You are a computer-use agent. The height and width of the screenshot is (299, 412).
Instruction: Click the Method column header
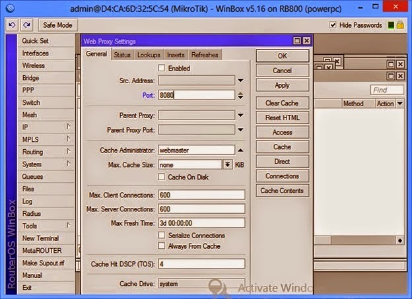(x=359, y=104)
